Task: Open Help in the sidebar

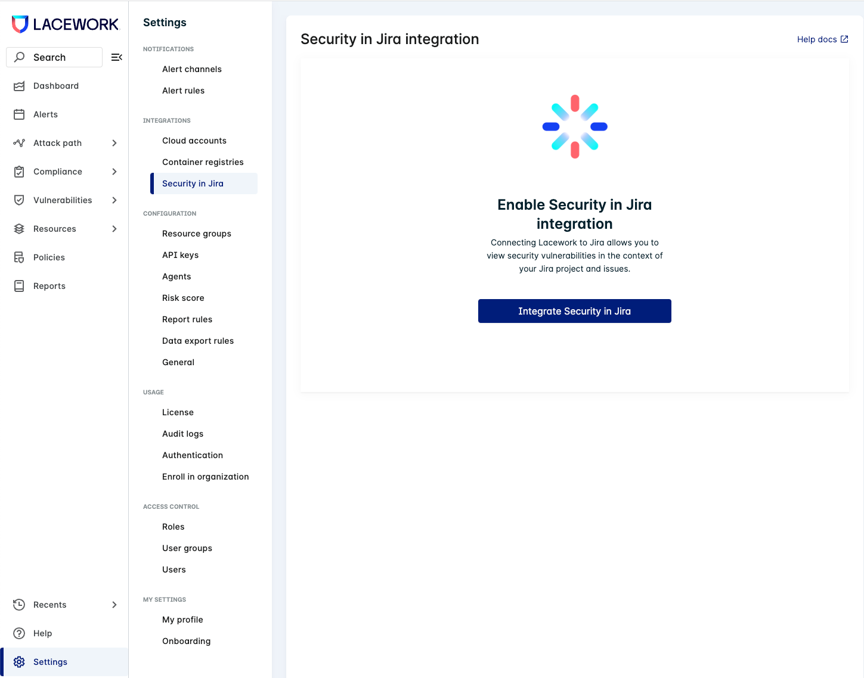Action: (x=42, y=633)
